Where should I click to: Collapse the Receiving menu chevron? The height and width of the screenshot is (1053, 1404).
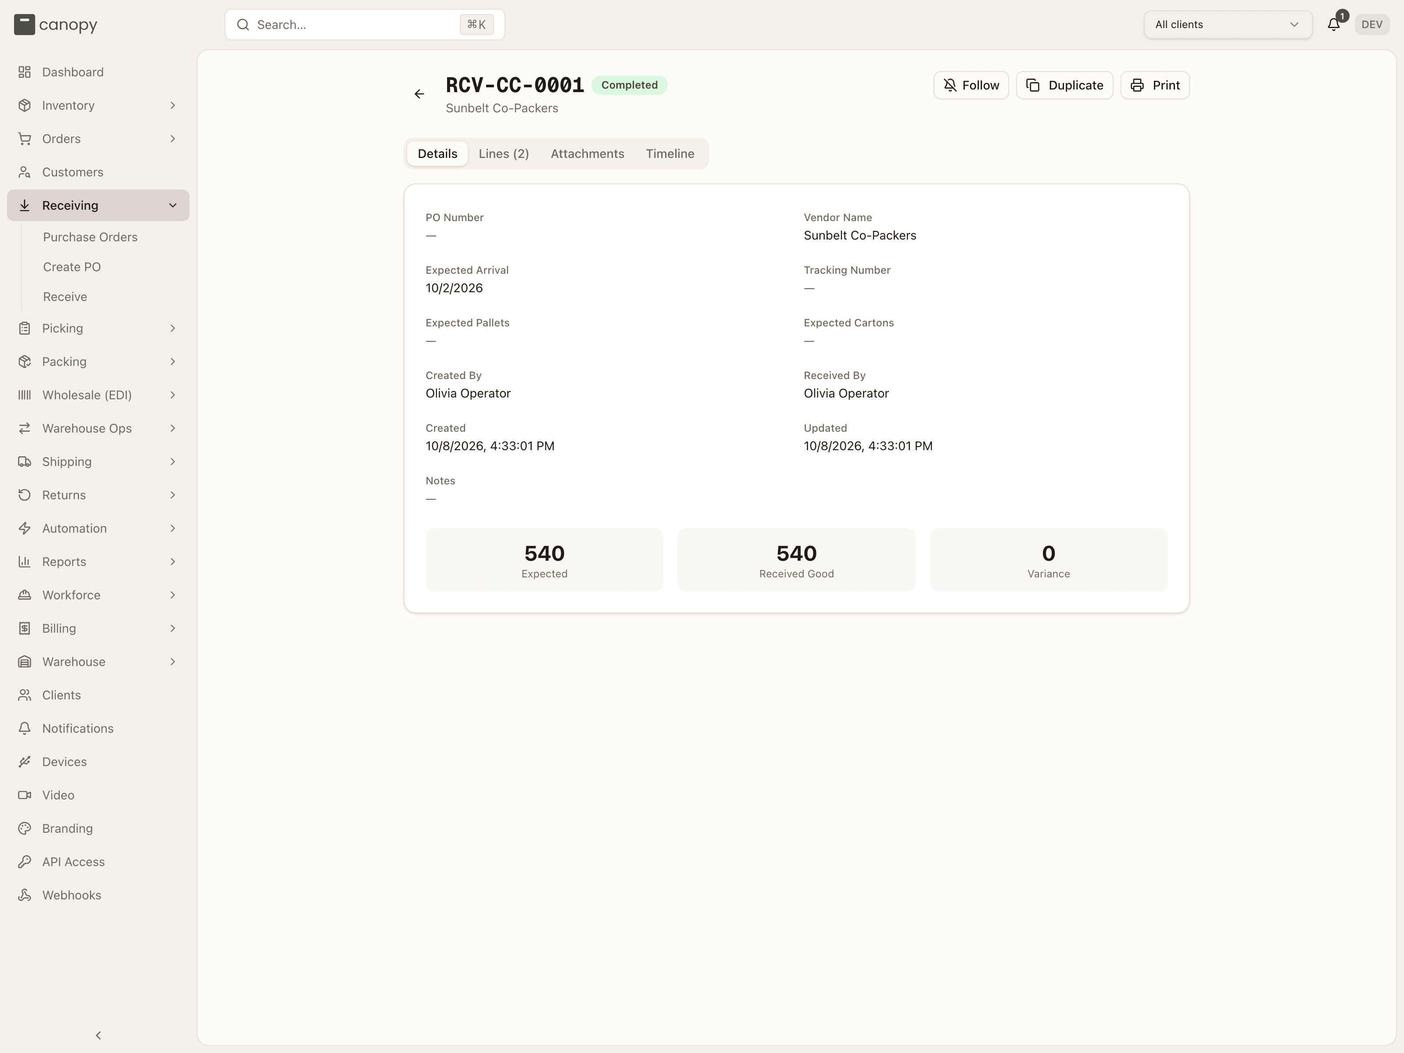tap(172, 205)
